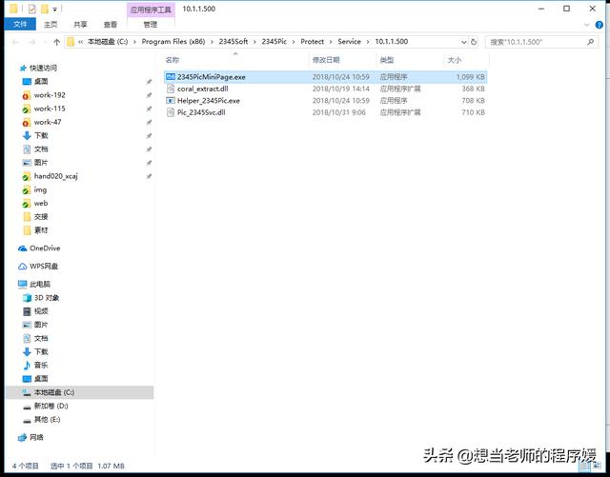
Task: Open the 交接 folder
Action: tap(41, 216)
